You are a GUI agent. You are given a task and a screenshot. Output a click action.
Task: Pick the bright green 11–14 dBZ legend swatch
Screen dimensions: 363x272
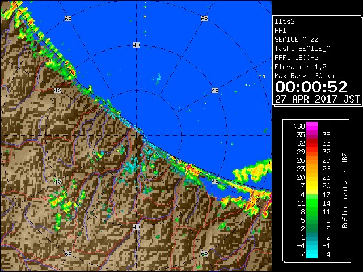(x=312, y=203)
